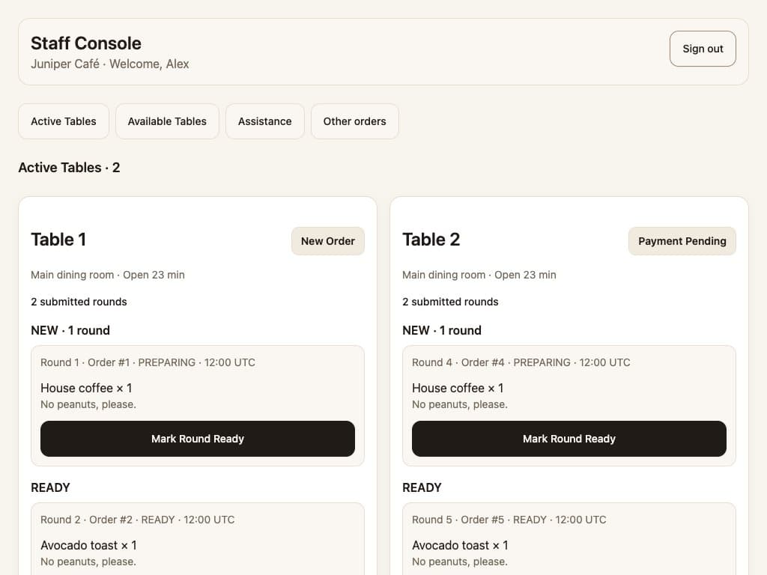
Task: Click 'No peanuts, please.' note in Round 2
Action: 88,562
